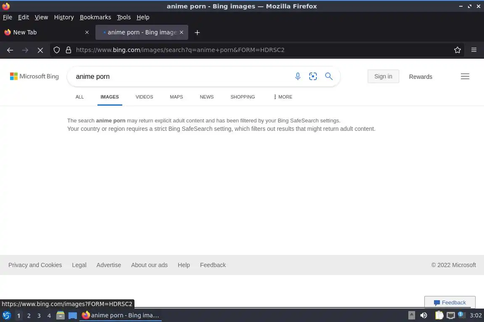Open the Firefox application menu
The height and width of the screenshot is (322, 484).
click(474, 50)
